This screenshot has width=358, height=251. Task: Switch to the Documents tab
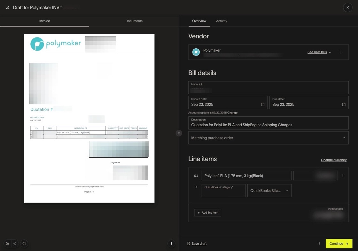(134, 21)
